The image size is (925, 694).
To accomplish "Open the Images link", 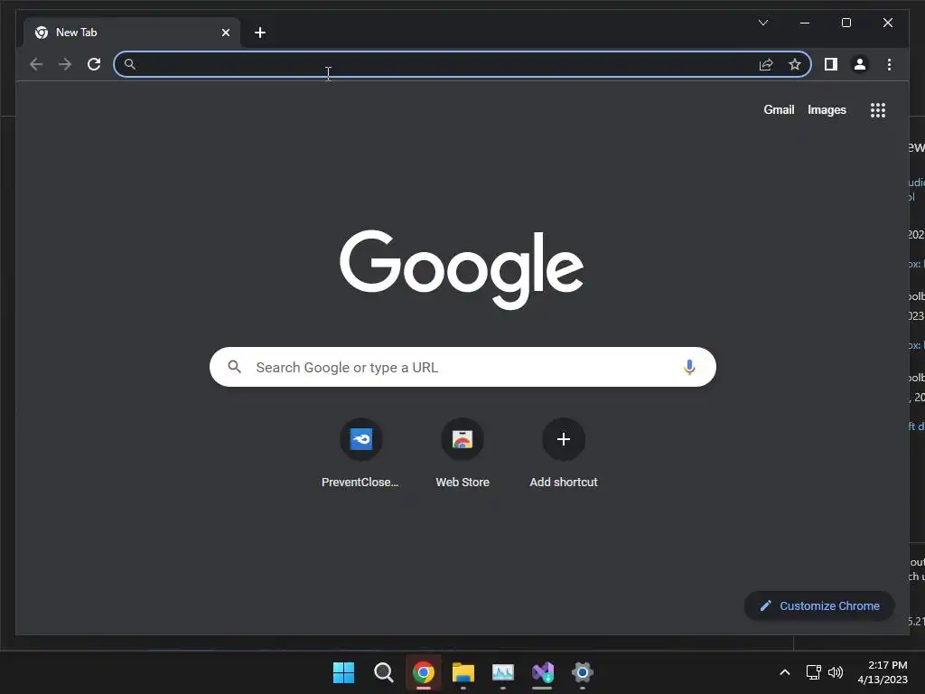I will [827, 109].
